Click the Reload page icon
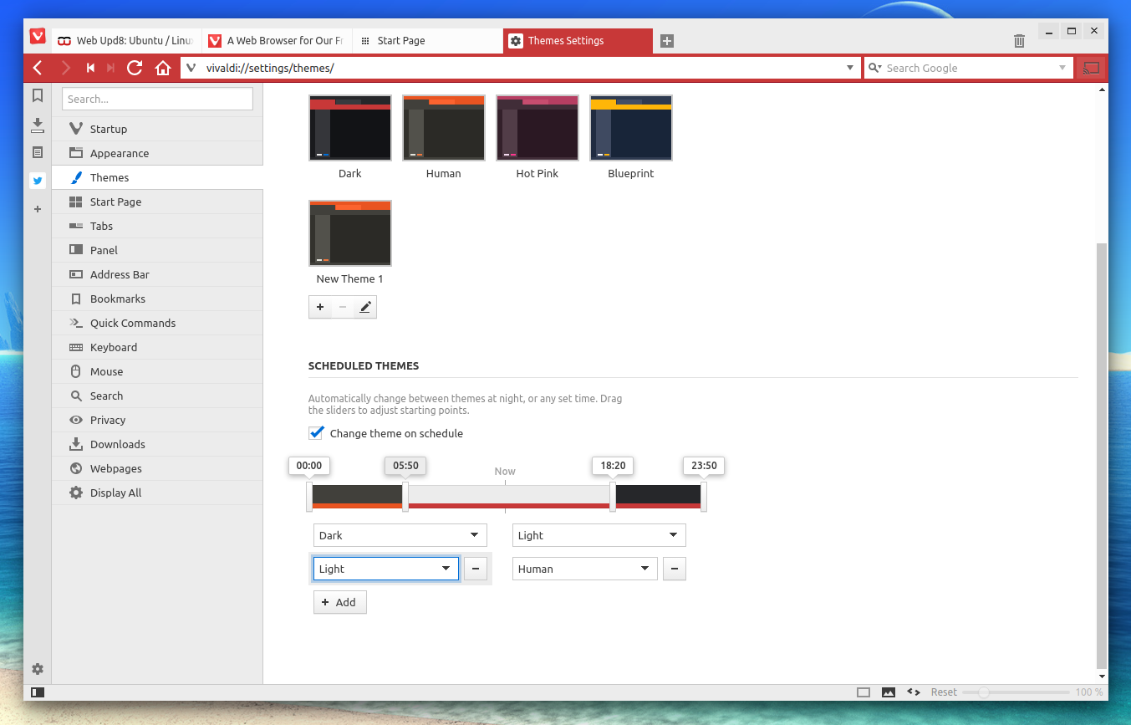This screenshot has width=1131, height=725. 135,68
